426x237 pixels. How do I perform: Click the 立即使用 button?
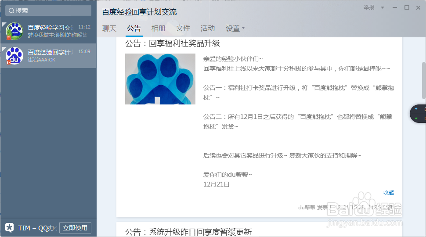point(75,228)
